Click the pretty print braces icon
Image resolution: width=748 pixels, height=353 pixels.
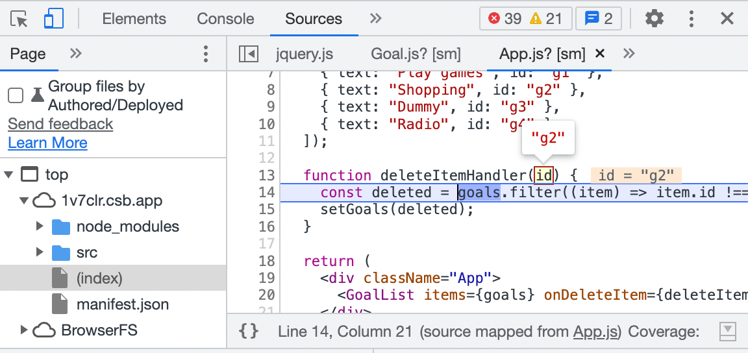(x=249, y=331)
